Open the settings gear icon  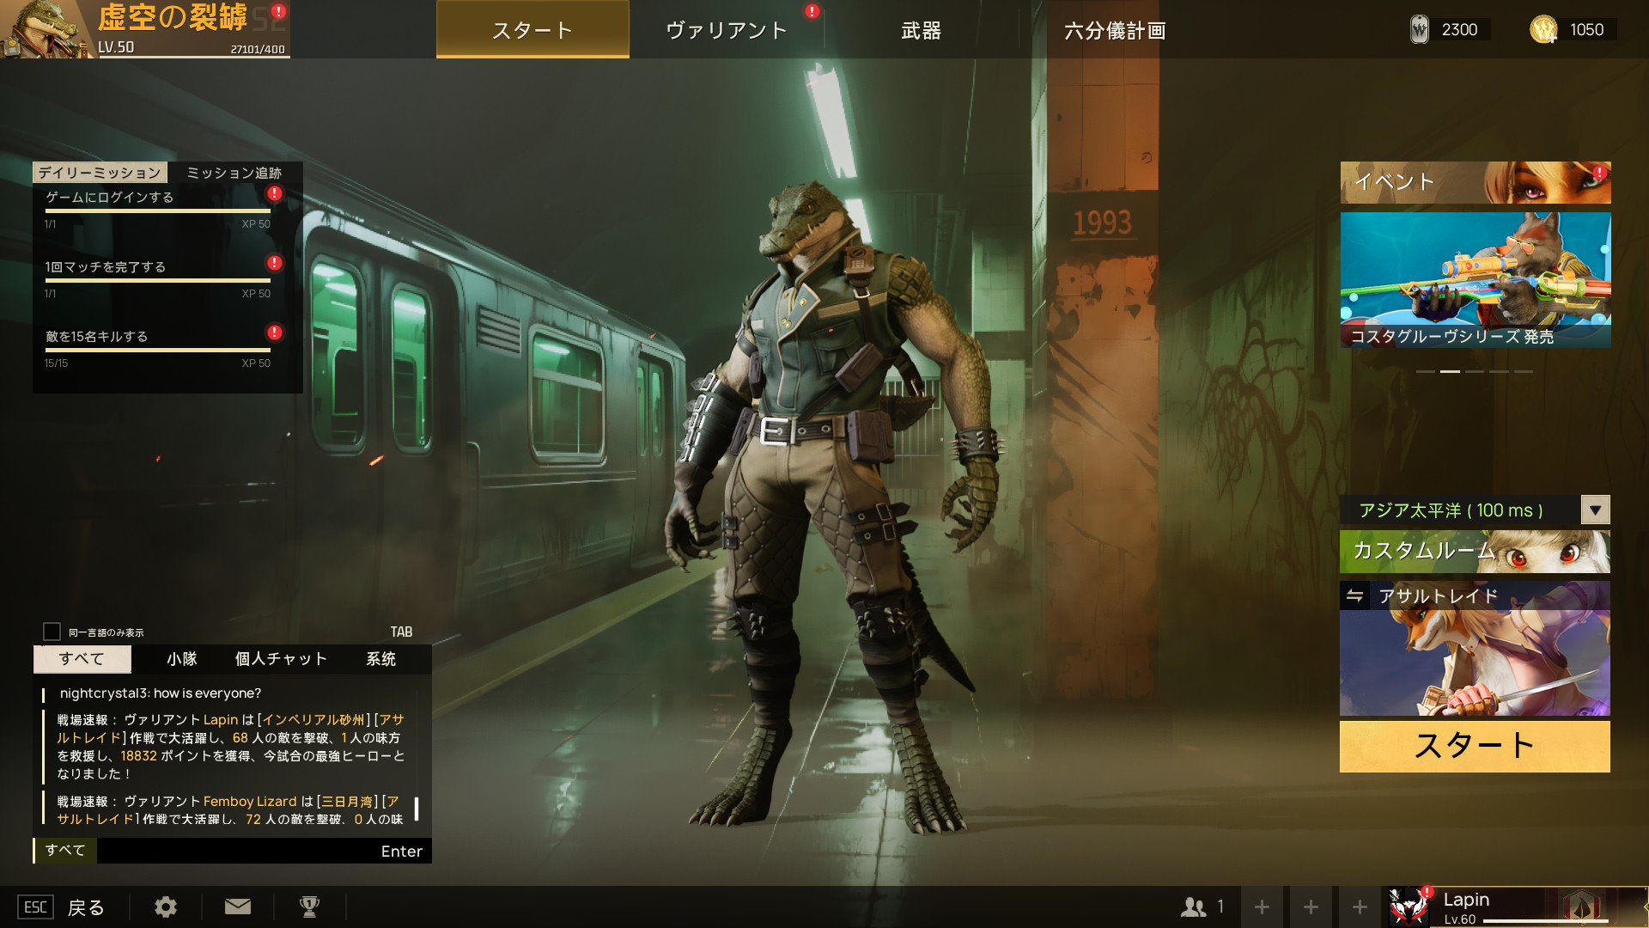pos(166,907)
